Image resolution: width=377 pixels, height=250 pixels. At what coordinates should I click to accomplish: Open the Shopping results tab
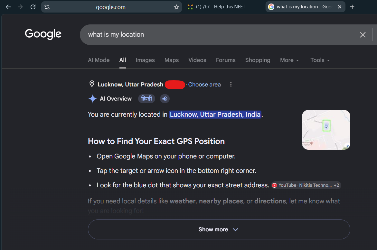258,60
